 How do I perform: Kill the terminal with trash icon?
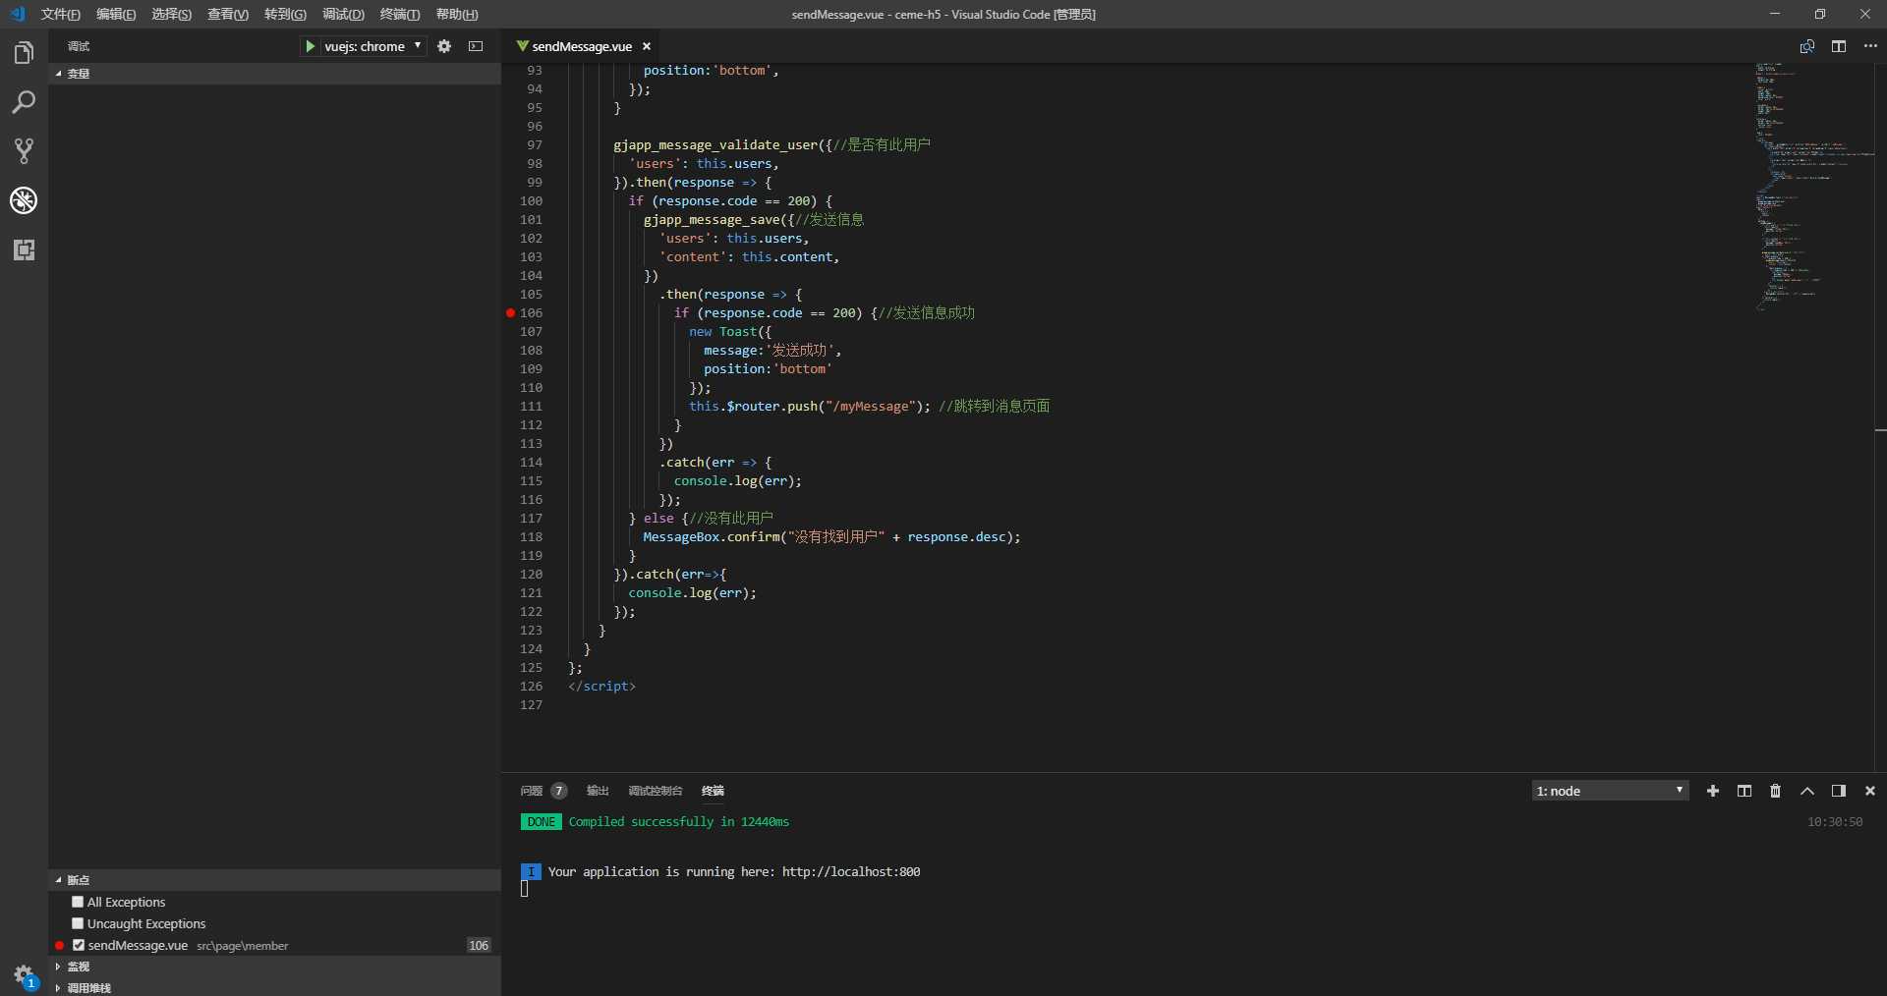(x=1775, y=791)
